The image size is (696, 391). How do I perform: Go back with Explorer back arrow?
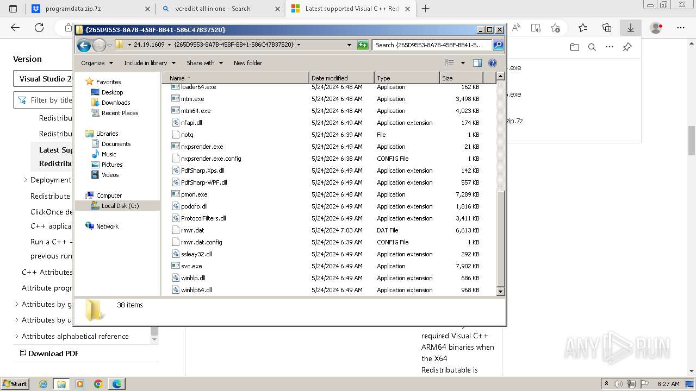click(84, 45)
